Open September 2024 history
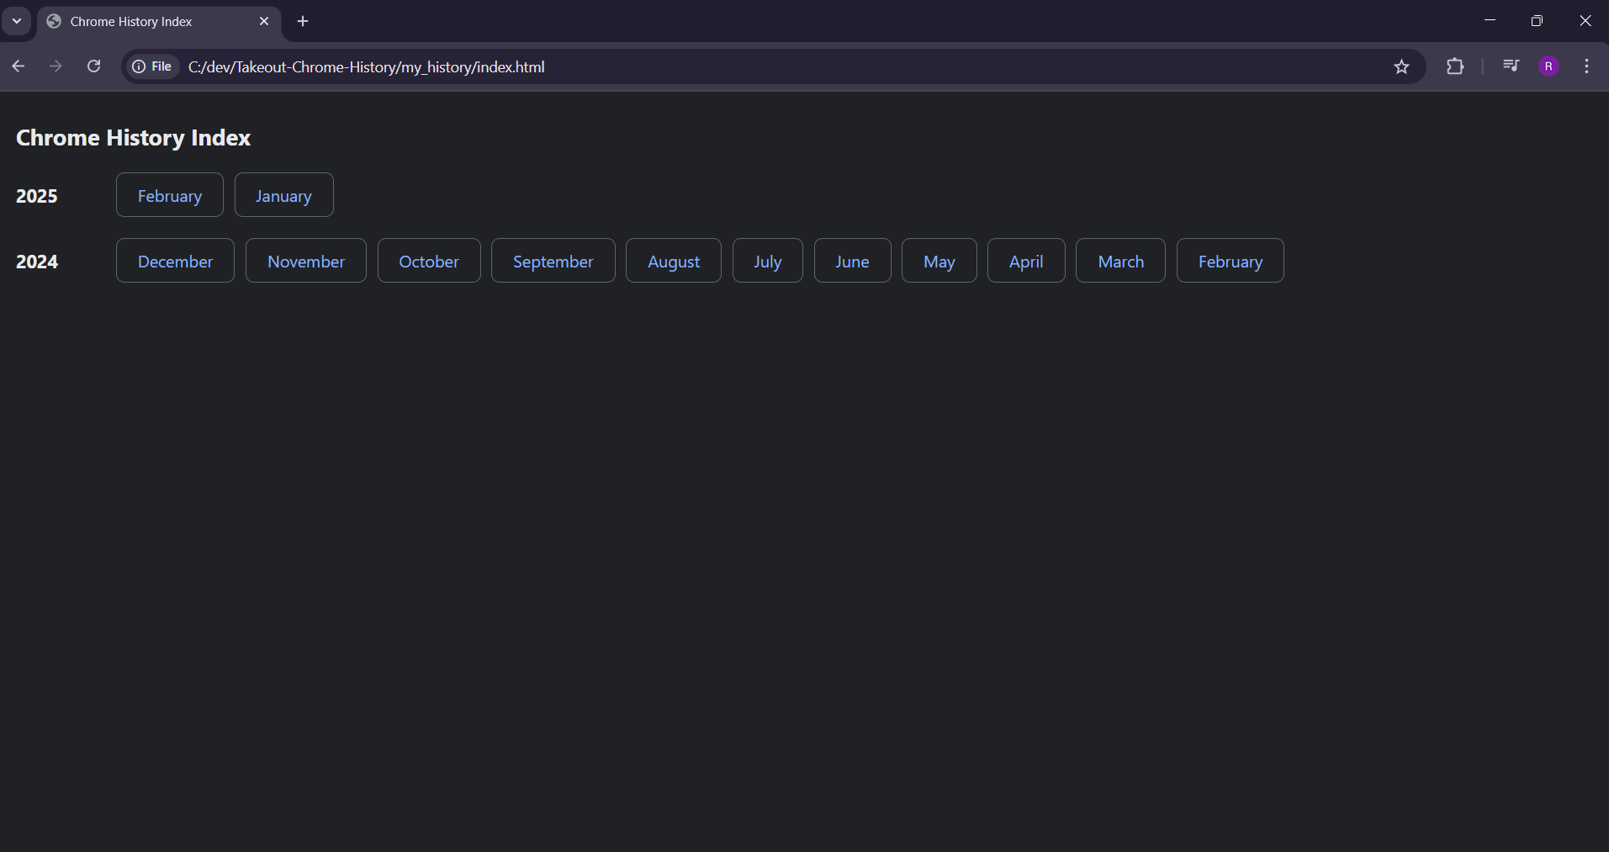1609x852 pixels. (553, 261)
